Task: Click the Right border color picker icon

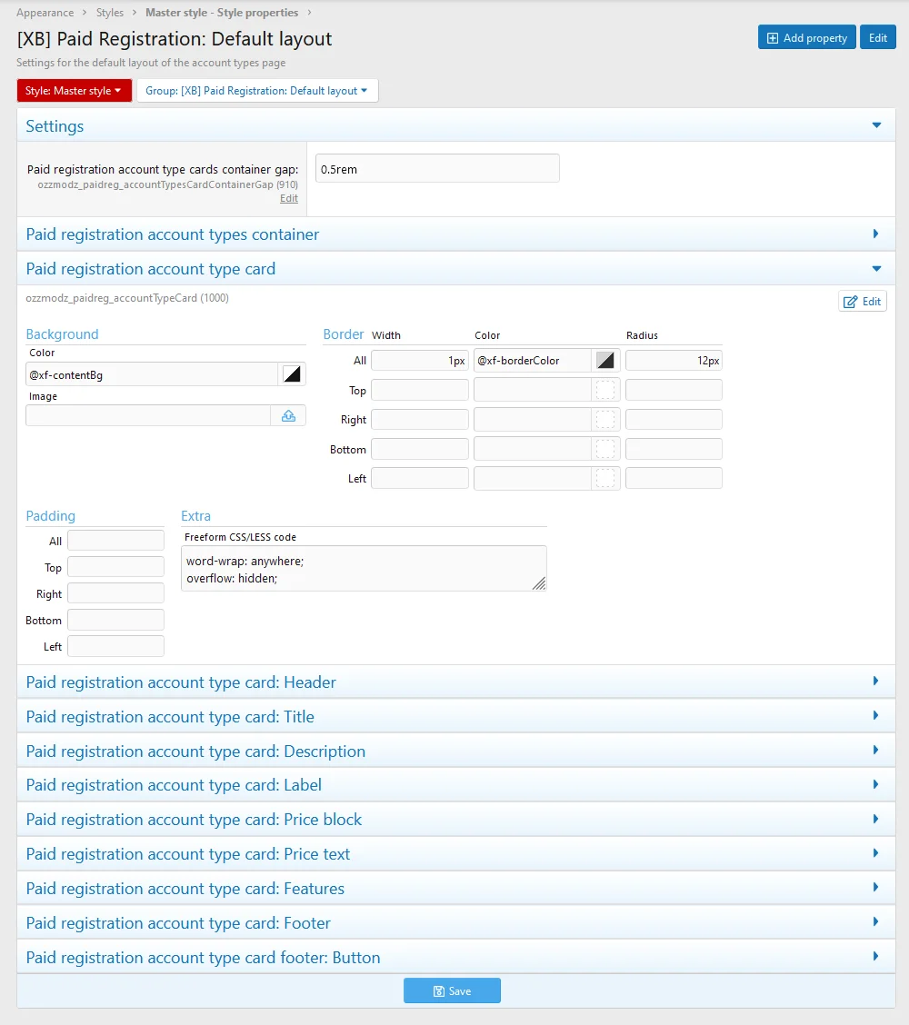Action: point(605,419)
